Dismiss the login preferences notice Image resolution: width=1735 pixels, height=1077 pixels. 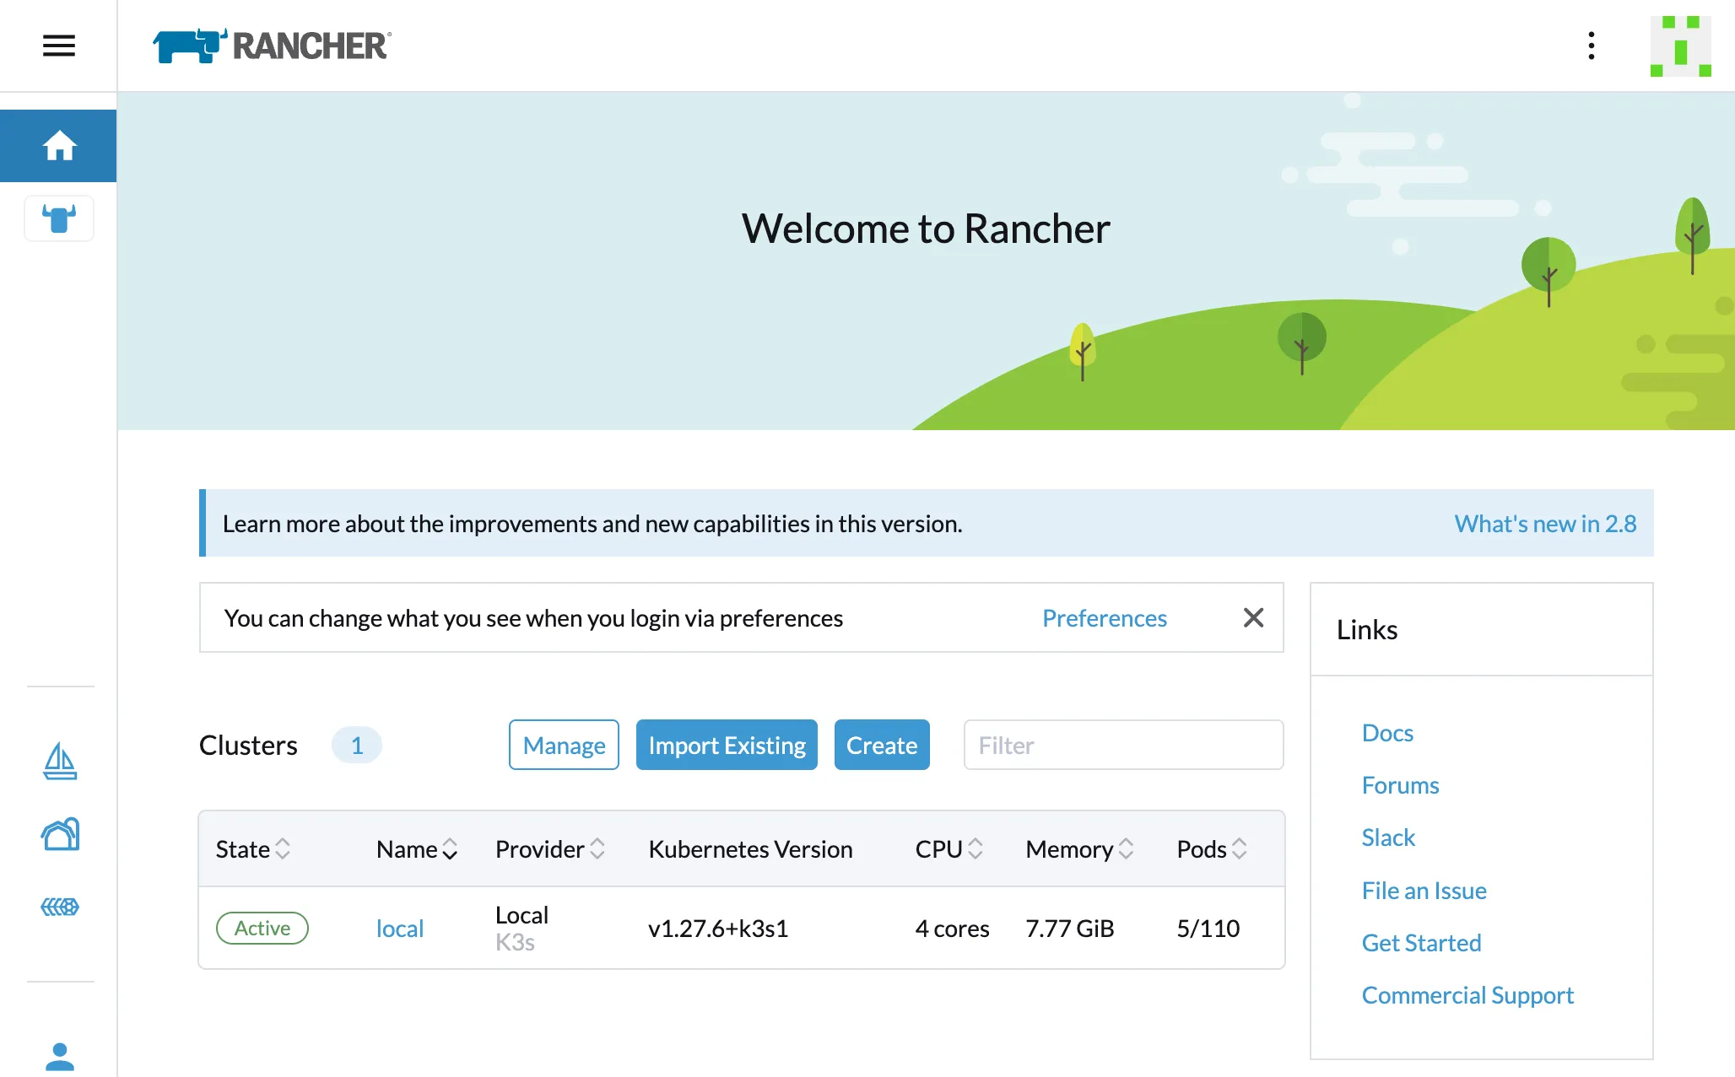pos(1253,617)
